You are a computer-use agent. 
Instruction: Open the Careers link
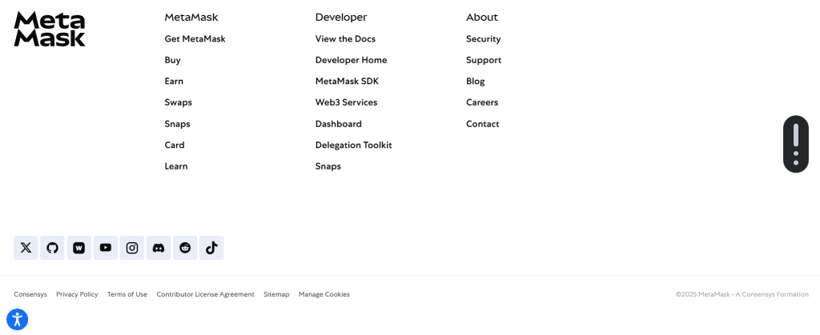[x=482, y=103]
